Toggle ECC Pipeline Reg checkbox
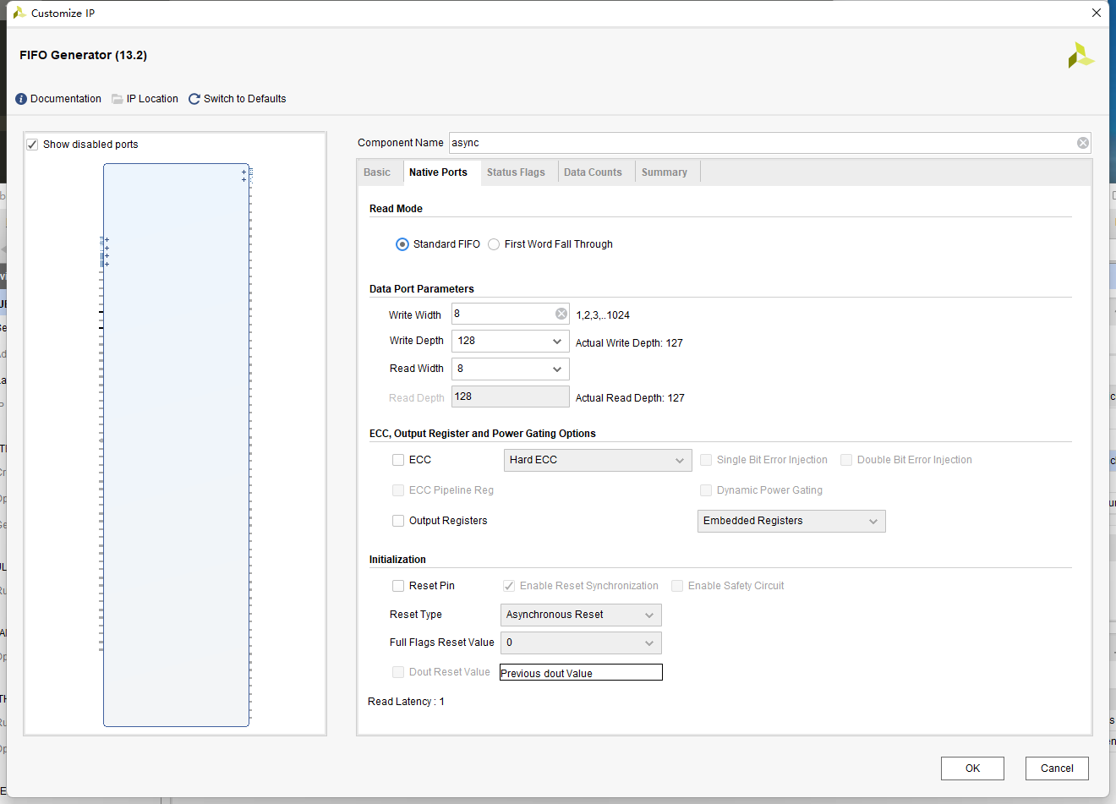This screenshot has width=1116, height=804. (398, 490)
